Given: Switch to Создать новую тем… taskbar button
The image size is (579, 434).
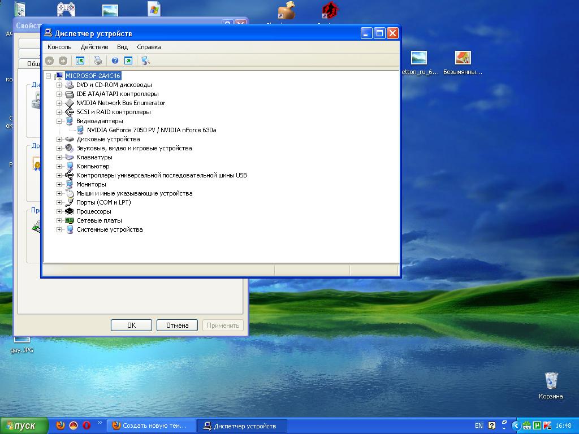Looking at the screenshot, I should [x=151, y=426].
